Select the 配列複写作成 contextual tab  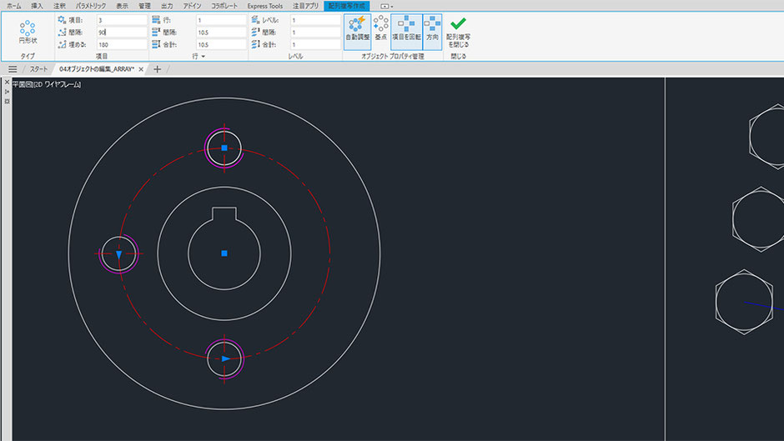point(346,6)
